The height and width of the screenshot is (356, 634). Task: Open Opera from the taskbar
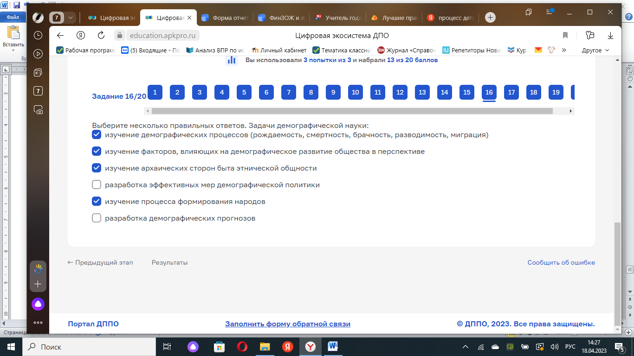(x=242, y=347)
